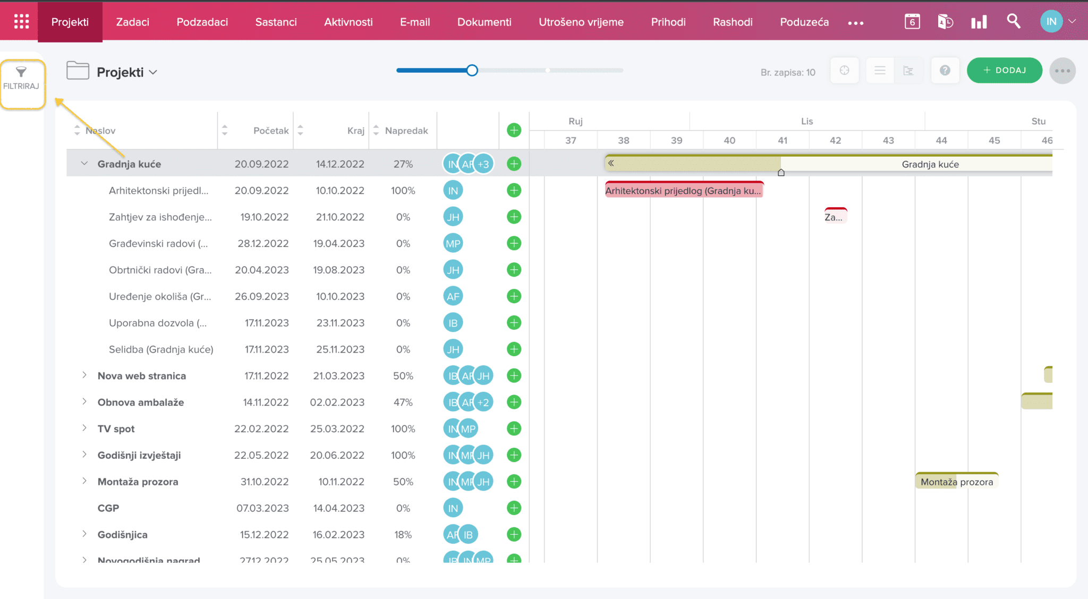Go to Utrošeno vrijeme tab

[581, 22]
